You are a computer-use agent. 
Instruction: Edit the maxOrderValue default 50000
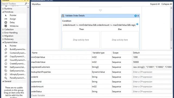coord(152,62)
